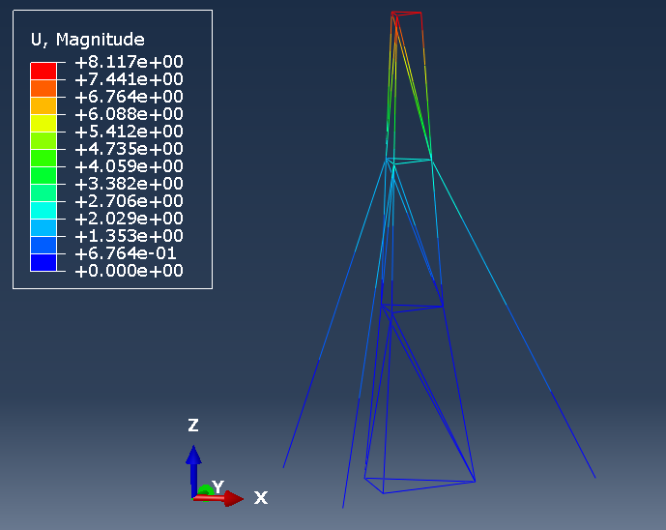The width and height of the screenshot is (666, 530).
Task: Pick the darkest blue swatch at legend bottom
Action: click(43, 262)
